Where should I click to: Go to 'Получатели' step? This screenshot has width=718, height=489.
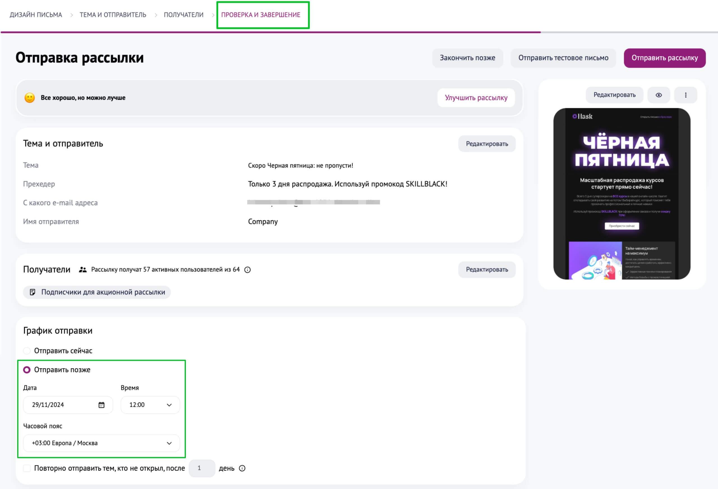coord(183,15)
